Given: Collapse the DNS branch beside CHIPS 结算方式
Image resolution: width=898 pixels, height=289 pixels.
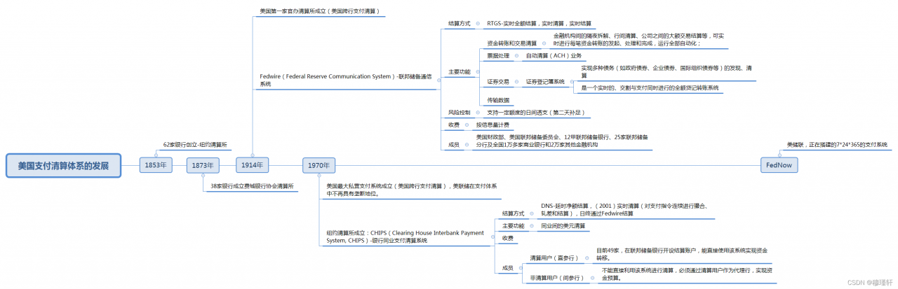Looking at the screenshot, I should [x=532, y=213].
